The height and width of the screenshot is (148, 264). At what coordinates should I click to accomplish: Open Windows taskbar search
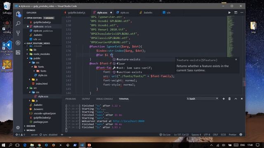(x=10, y=145)
